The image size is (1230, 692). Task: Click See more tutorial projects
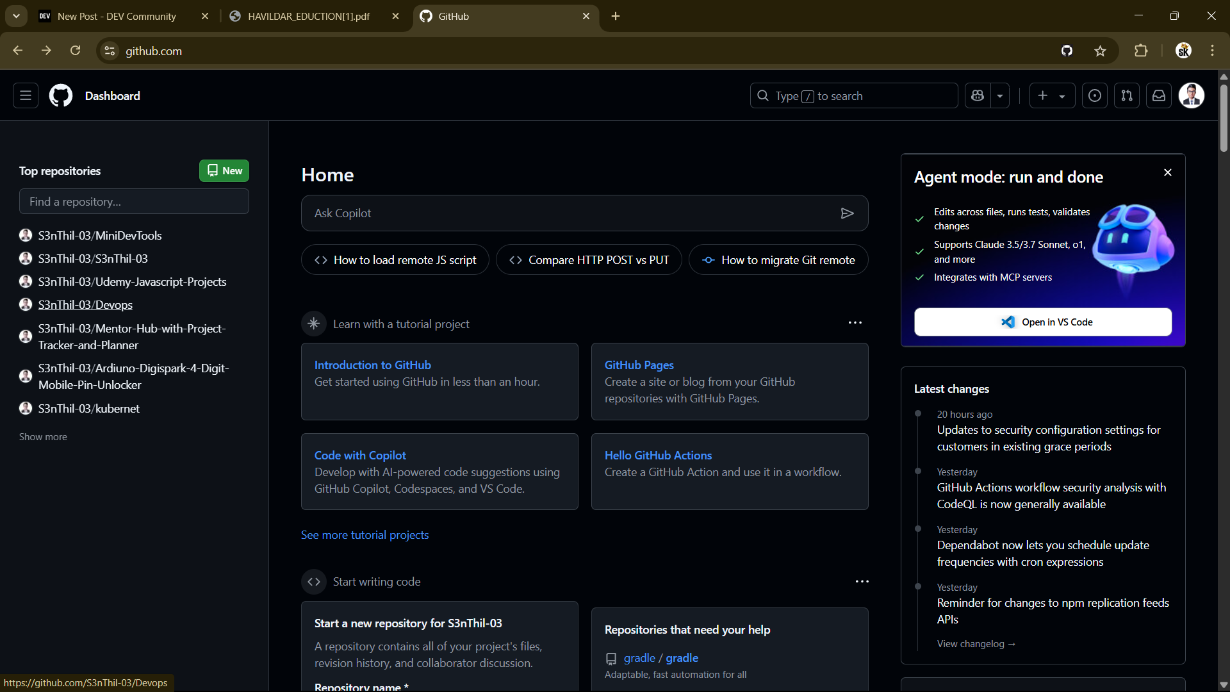coord(365,534)
